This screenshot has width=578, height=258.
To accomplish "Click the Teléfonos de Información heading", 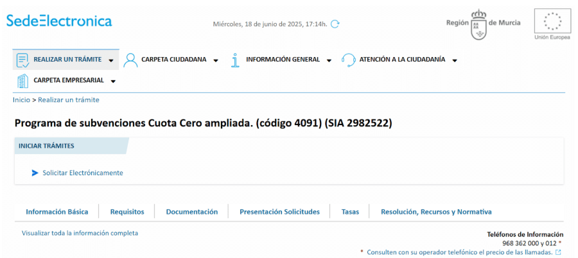I will point(525,234).
